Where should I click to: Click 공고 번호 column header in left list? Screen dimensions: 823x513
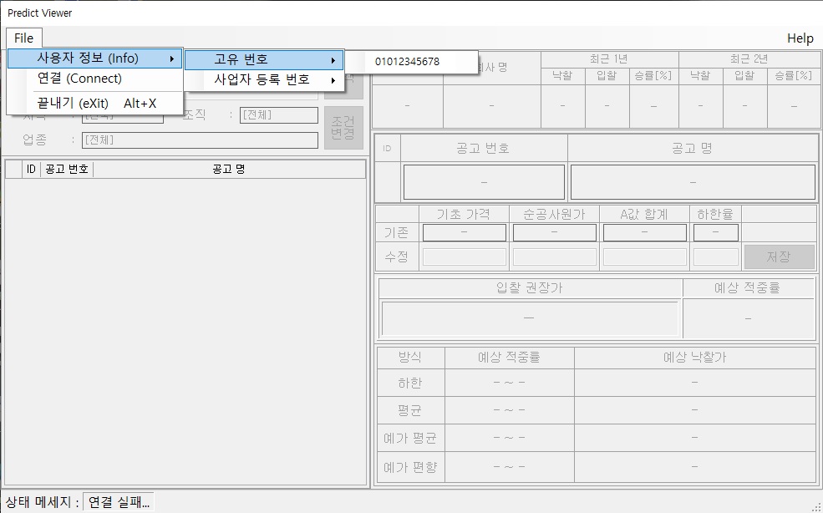(67, 170)
